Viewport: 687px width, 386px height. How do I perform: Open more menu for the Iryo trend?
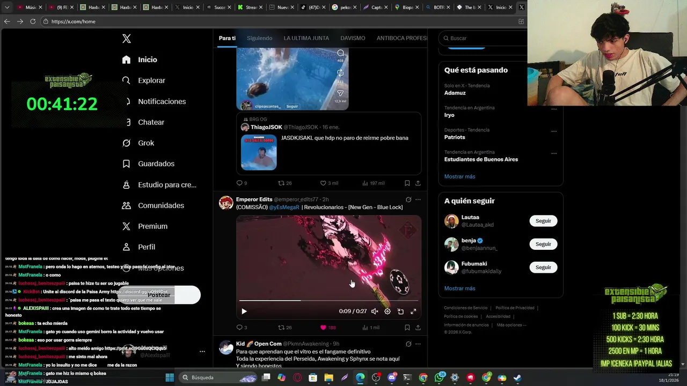(554, 109)
